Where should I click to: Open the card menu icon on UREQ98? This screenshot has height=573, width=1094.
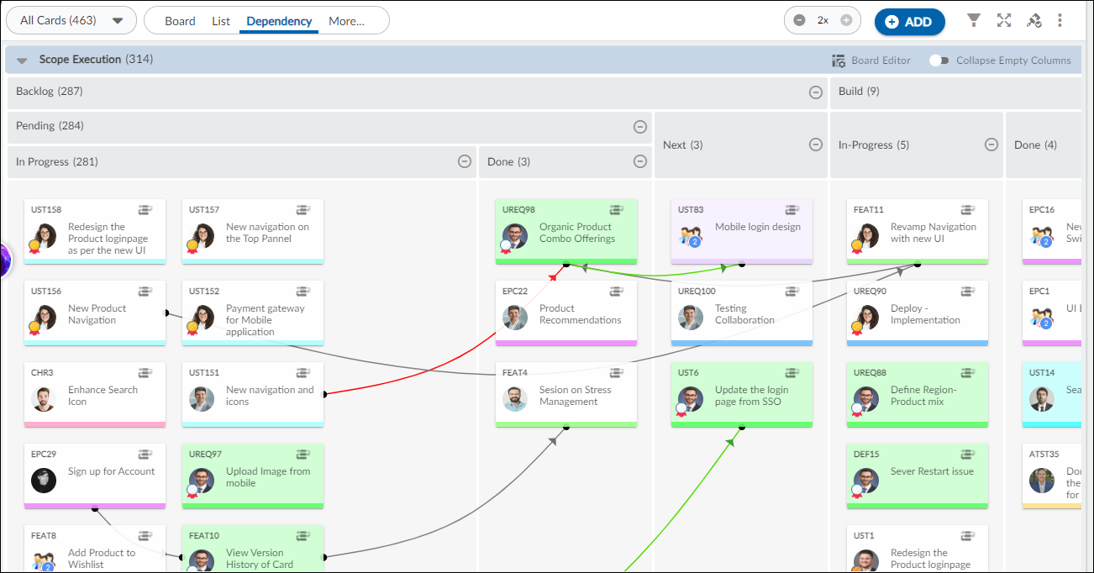[x=617, y=208]
